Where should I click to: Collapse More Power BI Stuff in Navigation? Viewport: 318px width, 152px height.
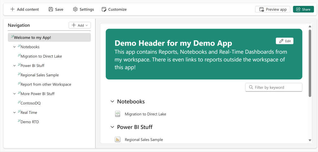(14, 94)
